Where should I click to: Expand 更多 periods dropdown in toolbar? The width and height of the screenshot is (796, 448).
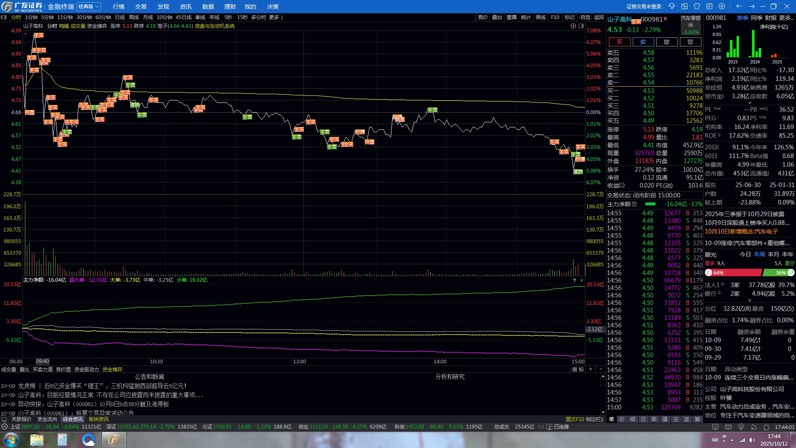[x=276, y=17]
